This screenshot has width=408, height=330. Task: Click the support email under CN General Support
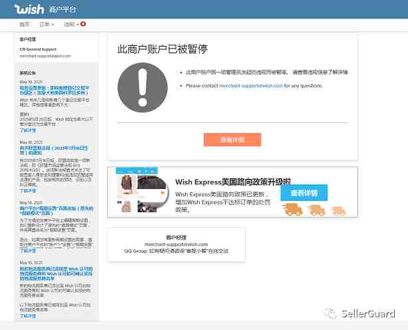(45, 56)
